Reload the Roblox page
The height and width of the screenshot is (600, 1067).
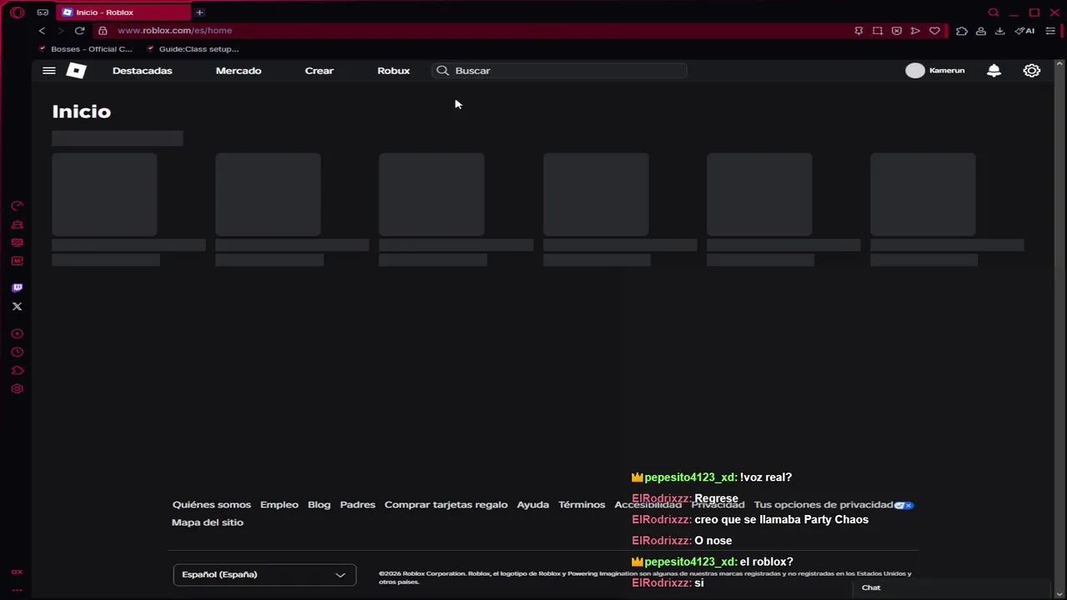[79, 31]
